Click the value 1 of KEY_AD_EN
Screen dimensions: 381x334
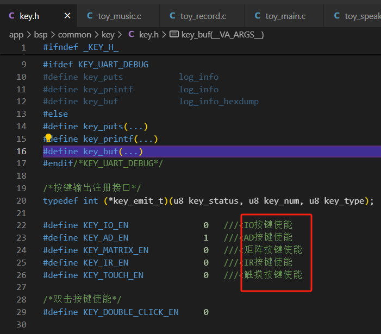(206, 238)
